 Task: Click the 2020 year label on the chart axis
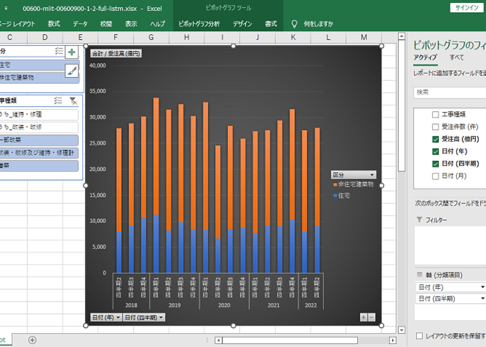coord(224,305)
